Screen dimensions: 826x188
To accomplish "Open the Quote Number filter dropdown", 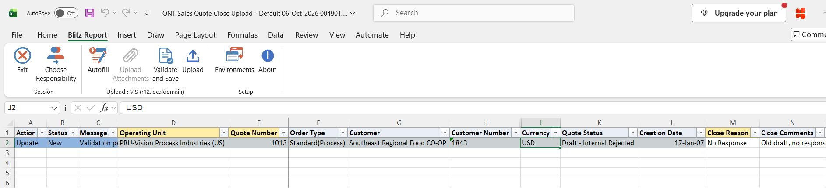I will [284, 133].
